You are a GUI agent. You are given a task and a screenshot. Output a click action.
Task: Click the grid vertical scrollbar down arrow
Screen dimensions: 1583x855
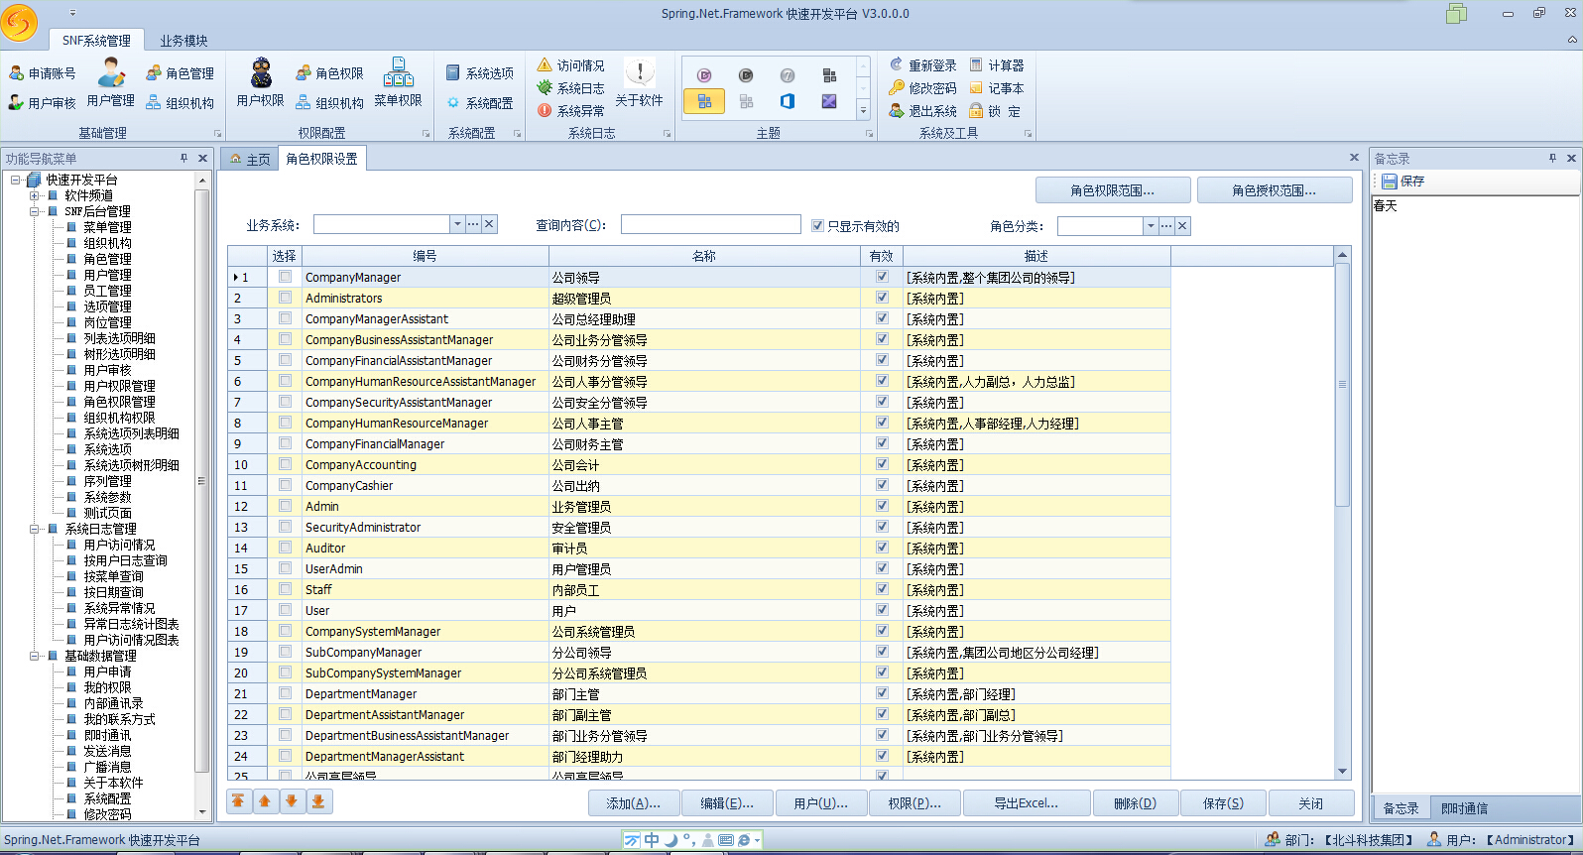(1342, 771)
